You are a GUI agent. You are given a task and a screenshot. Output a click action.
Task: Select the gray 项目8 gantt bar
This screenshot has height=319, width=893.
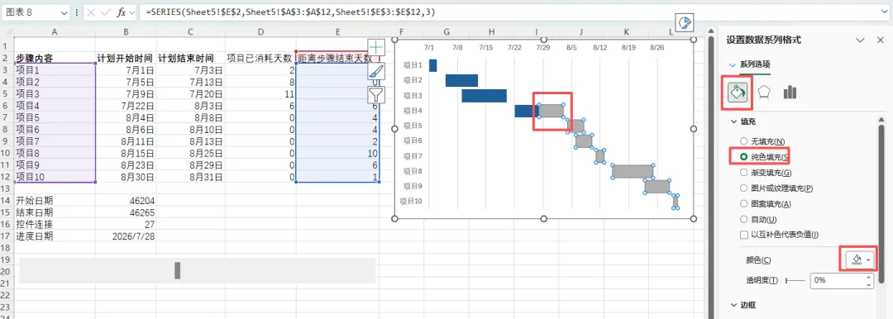tap(633, 171)
